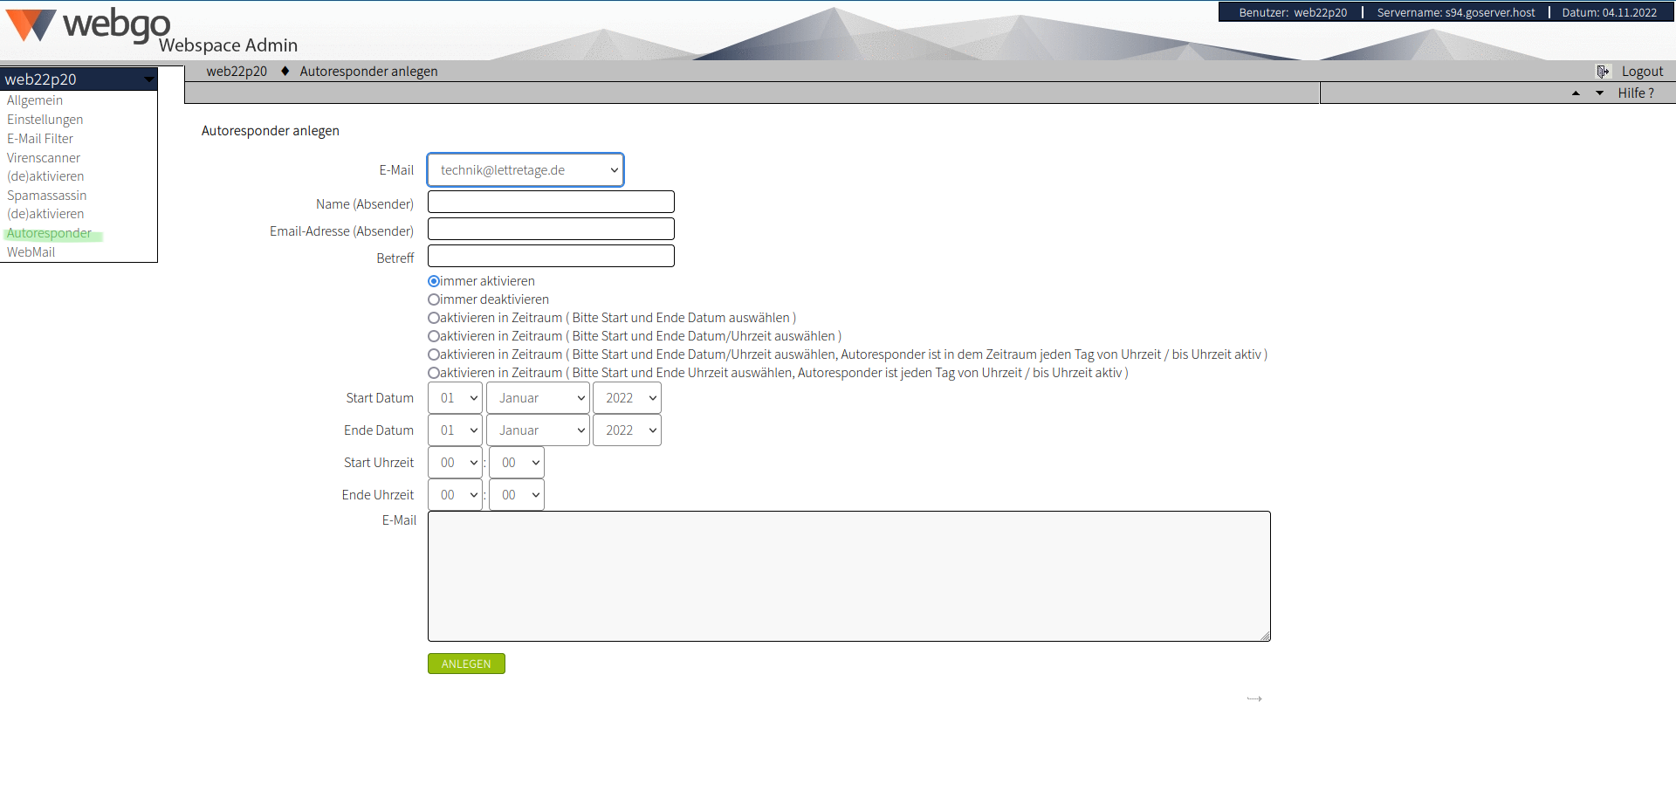
Task: Collapse the web22p20 sidebar menu arrow
Action: pyautogui.click(x=149, y=79)
